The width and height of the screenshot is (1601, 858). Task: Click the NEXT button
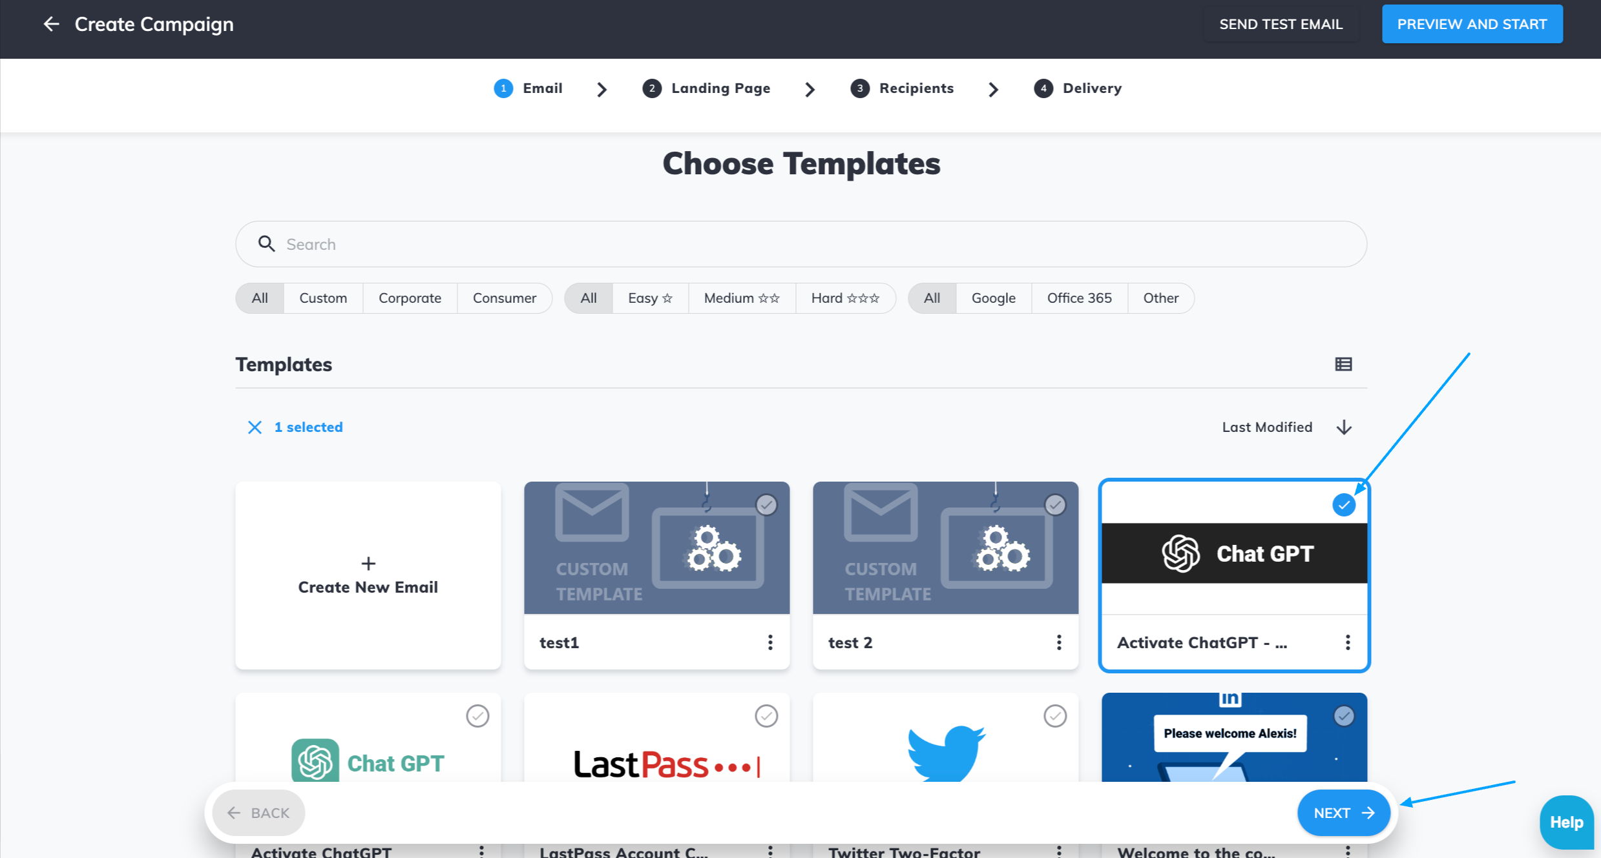[x=1344, y=813]
